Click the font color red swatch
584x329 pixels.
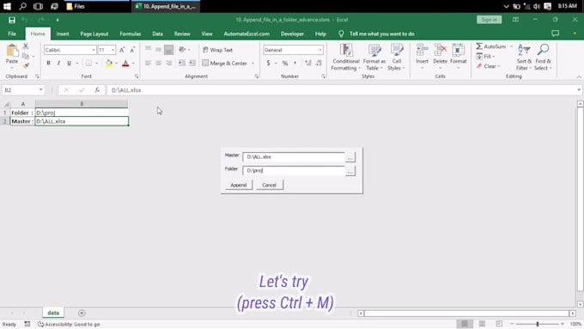tap(125, 64)
